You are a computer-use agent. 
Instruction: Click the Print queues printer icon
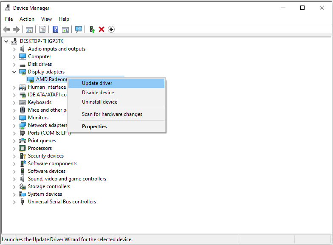pyautogui.click(x=22, y=141)
